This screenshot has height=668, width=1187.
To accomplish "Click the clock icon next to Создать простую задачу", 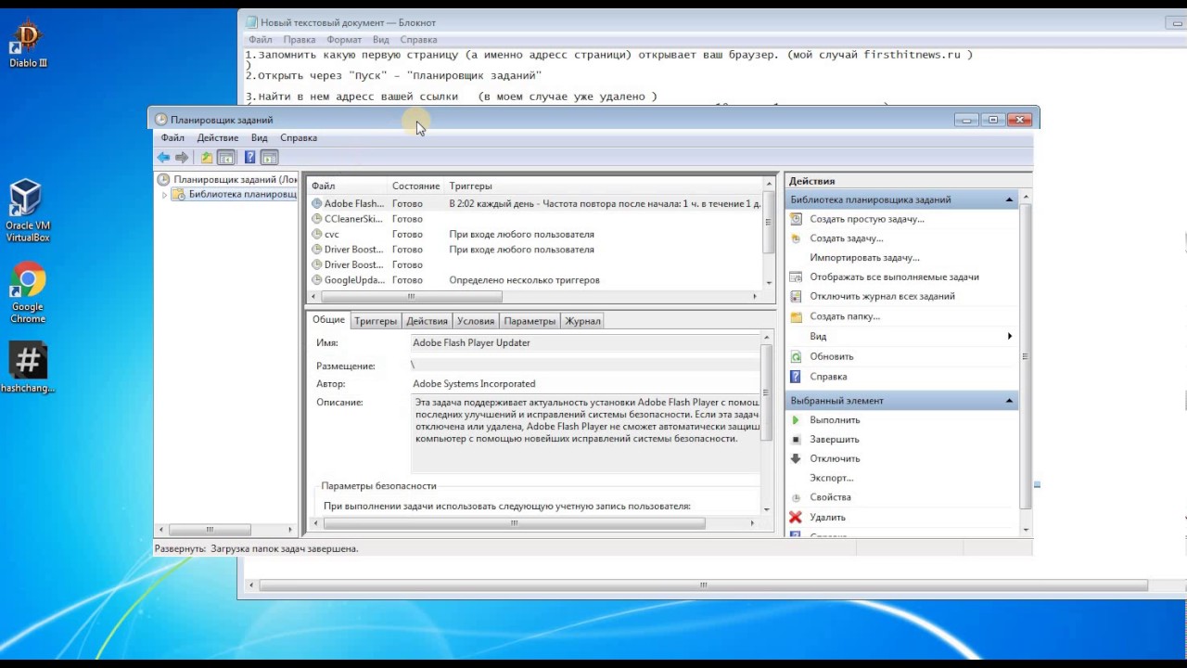I will click(x=796, y=219).
